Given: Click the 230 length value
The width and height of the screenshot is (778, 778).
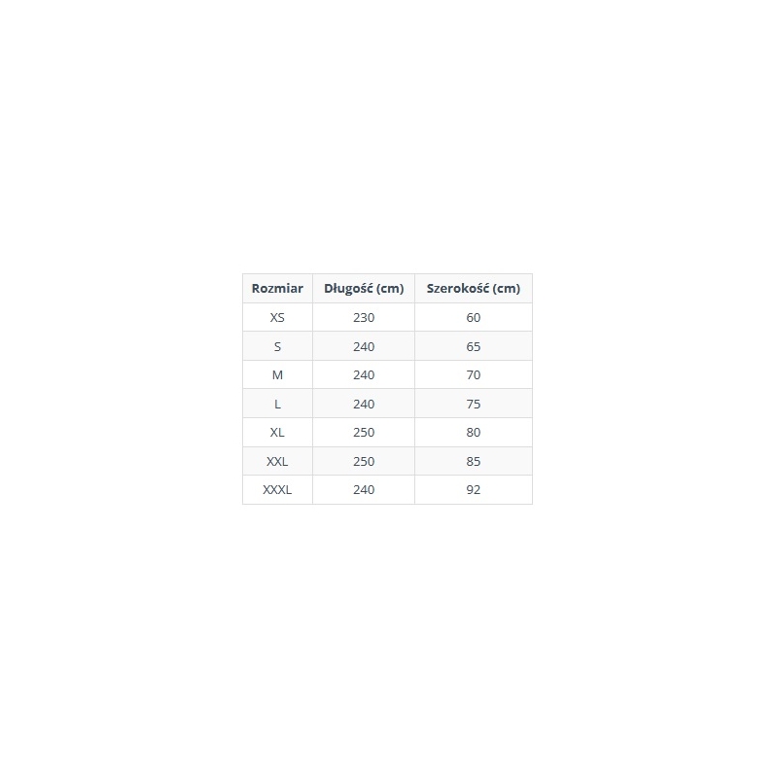Looking at the screenshot, I should tap(364, 317).
